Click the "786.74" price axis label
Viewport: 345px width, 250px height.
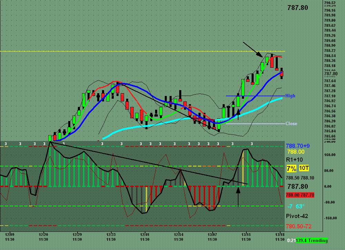pyautogui.click(x=330, y=106)
